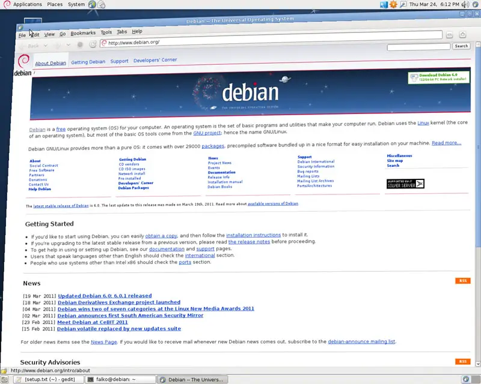Click the scrollbar down arrow

point(478,364)
